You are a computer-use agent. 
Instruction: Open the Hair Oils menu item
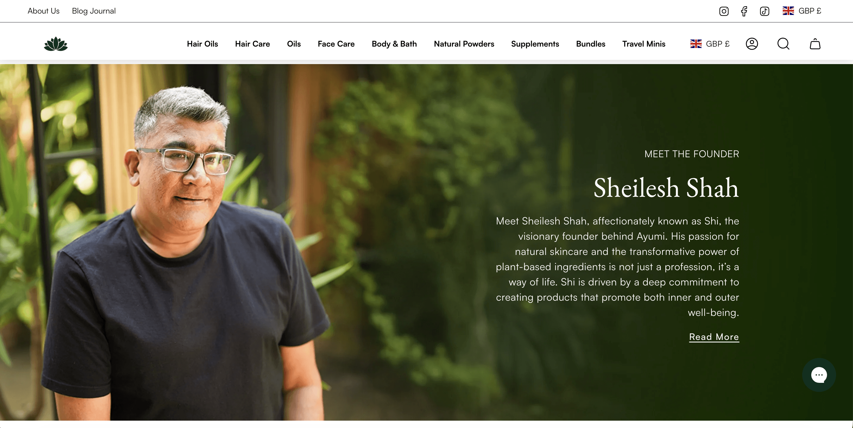(202, 44)
